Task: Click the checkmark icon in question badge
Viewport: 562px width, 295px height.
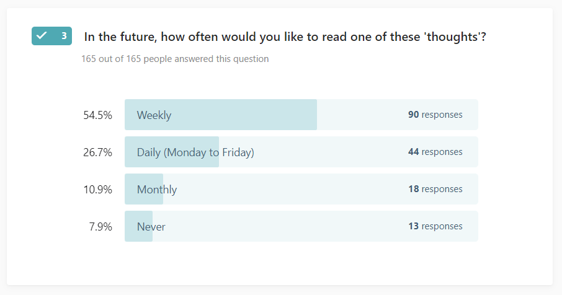Action: [x=42, y=35]
